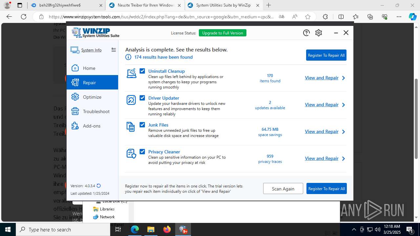Switch to the Home section
The image size is (420, 236).
pos(92,68)
